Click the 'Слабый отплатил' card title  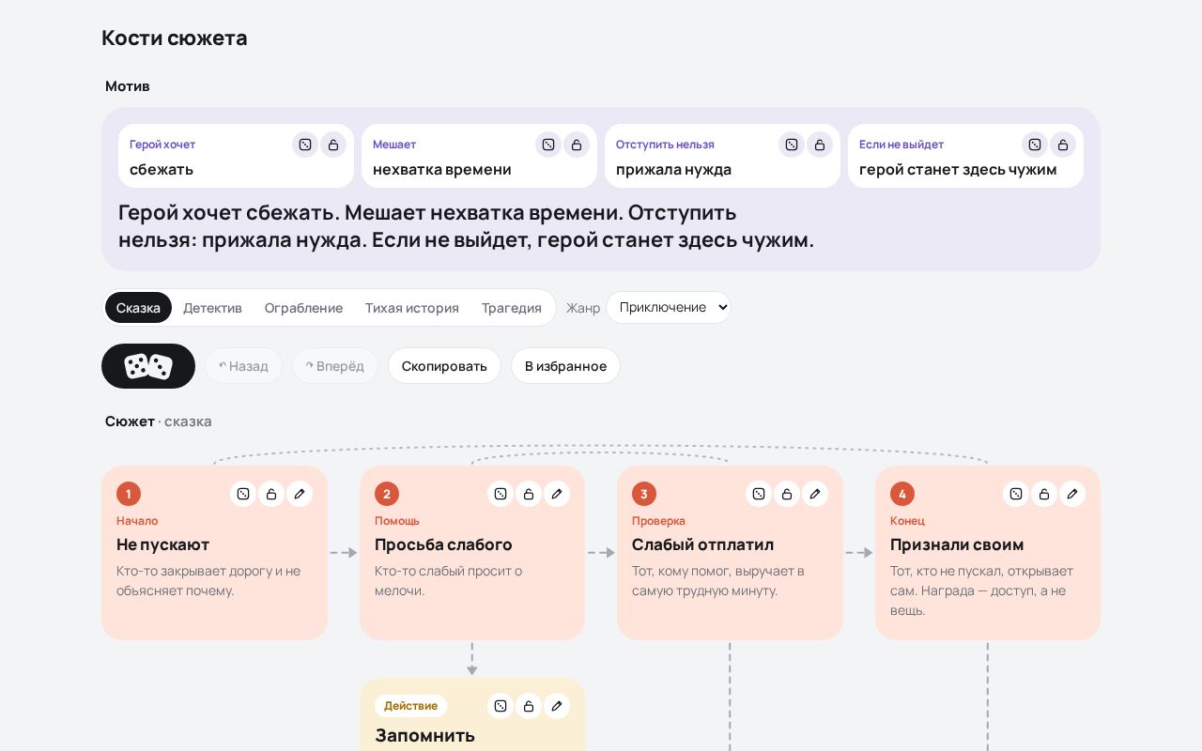[703, 544]
